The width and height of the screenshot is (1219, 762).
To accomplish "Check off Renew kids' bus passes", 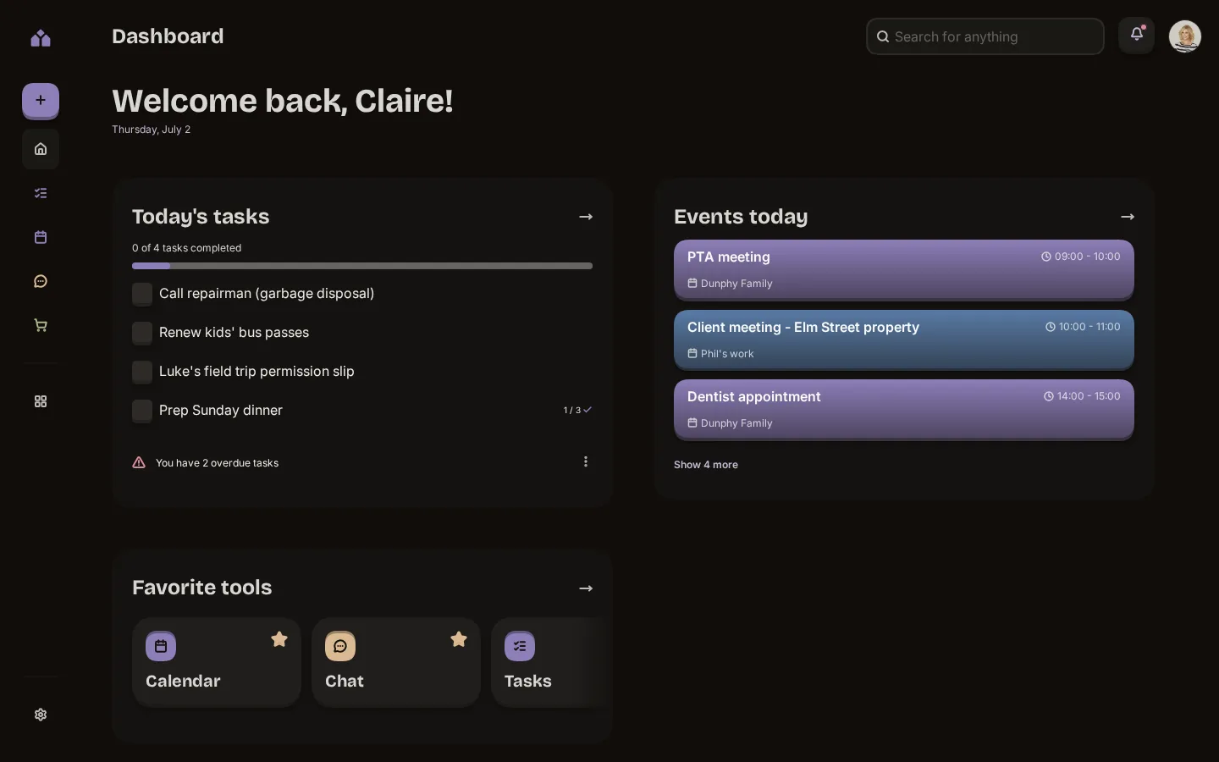I will [142, 333].
